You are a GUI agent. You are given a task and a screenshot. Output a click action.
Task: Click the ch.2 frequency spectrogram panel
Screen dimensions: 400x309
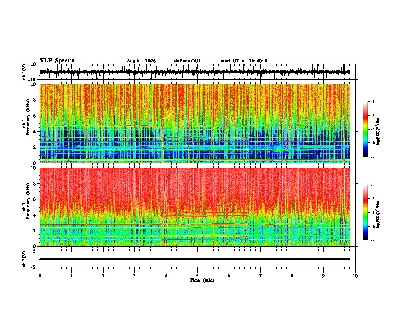(198, 207)
